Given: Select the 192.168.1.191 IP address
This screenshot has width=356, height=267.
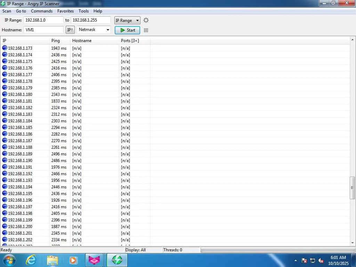Looking at the screenshot, I should [x=20, y=167].
